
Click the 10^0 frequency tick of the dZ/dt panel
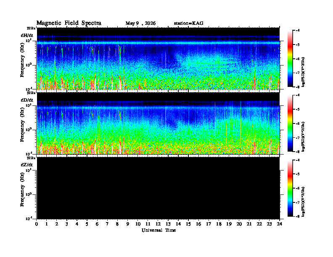29,194
